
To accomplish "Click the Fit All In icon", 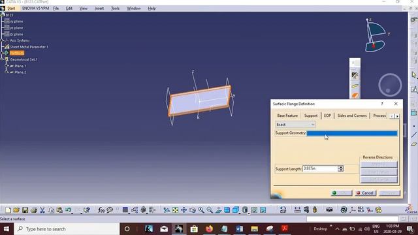I will coord(175,210).
